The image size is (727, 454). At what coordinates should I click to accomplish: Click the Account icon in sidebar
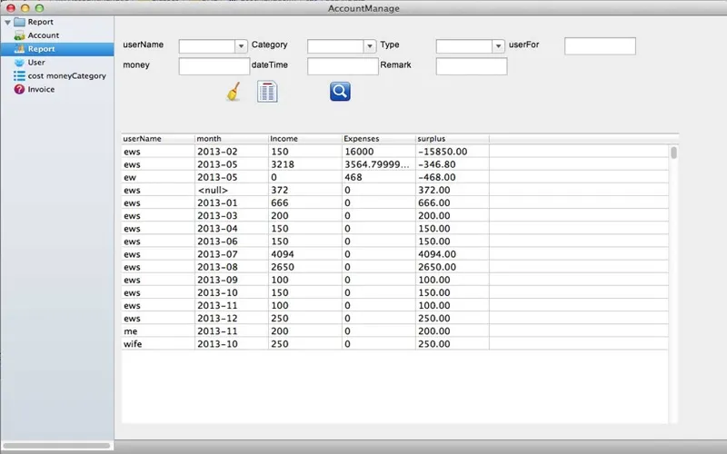[19, 35]
